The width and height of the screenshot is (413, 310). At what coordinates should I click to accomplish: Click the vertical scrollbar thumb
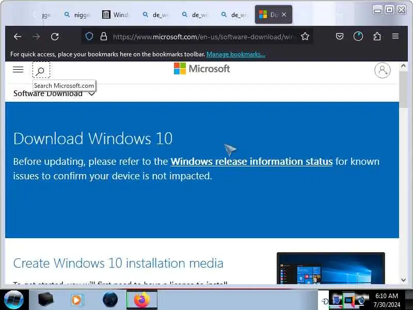pyautogui.click(x=403, y=89)
